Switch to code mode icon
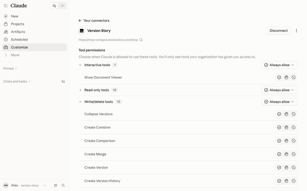Image resolution: width=307 pixels, height=191 pixels. point(62,6)
